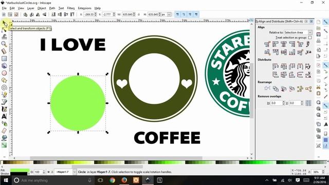Open the Path menu
The image size is (329, 185).
[x=52, y=8]
